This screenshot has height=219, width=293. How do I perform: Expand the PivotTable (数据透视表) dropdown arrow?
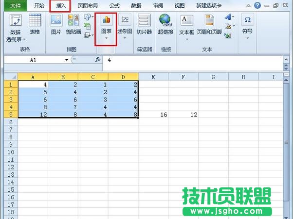click(24, 39)
